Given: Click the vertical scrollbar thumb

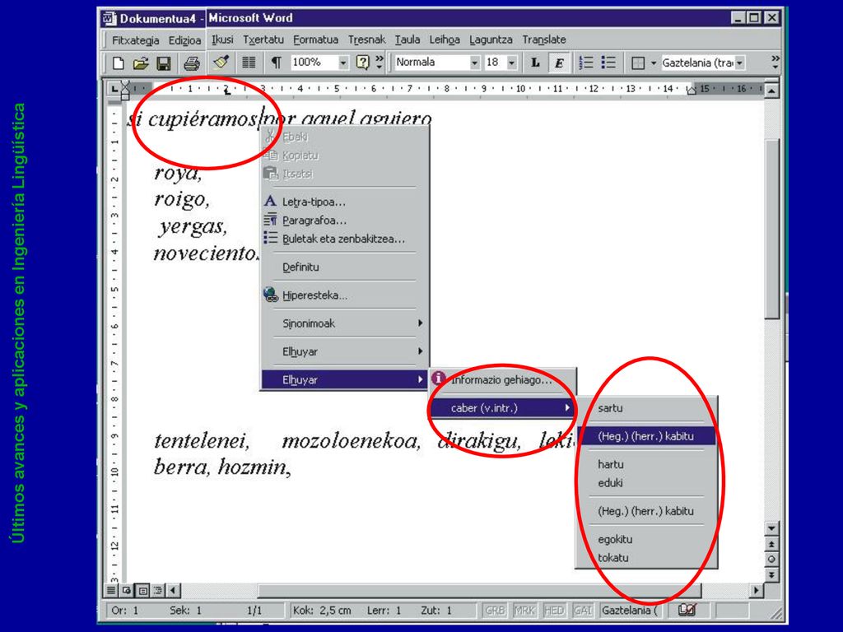Looking at the screenshot, I should click(771, 229).
